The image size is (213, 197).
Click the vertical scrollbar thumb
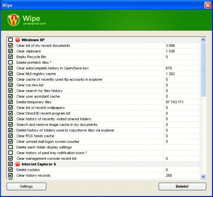[x=203, y=69]
